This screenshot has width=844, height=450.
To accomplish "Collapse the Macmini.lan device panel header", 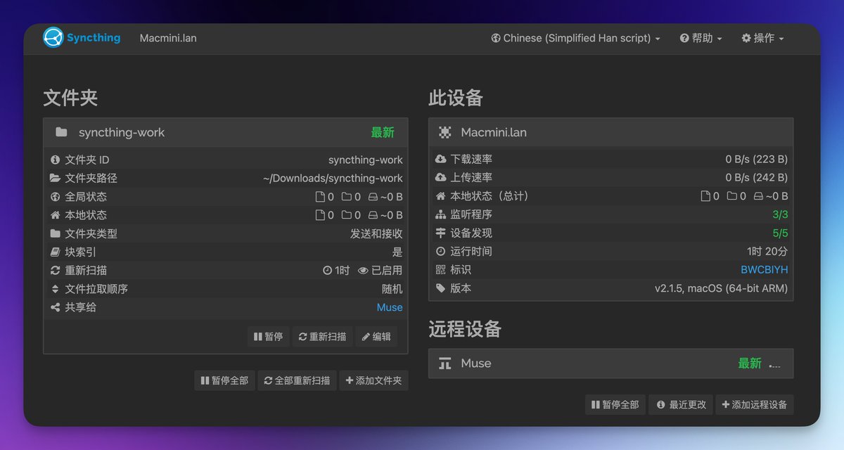I will point(610,132).
